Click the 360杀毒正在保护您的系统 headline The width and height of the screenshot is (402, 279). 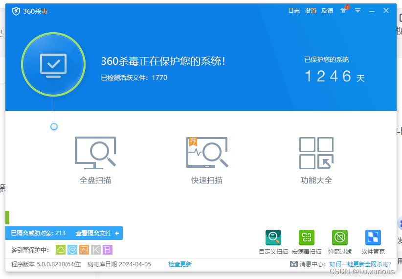(x=163, y=61)
